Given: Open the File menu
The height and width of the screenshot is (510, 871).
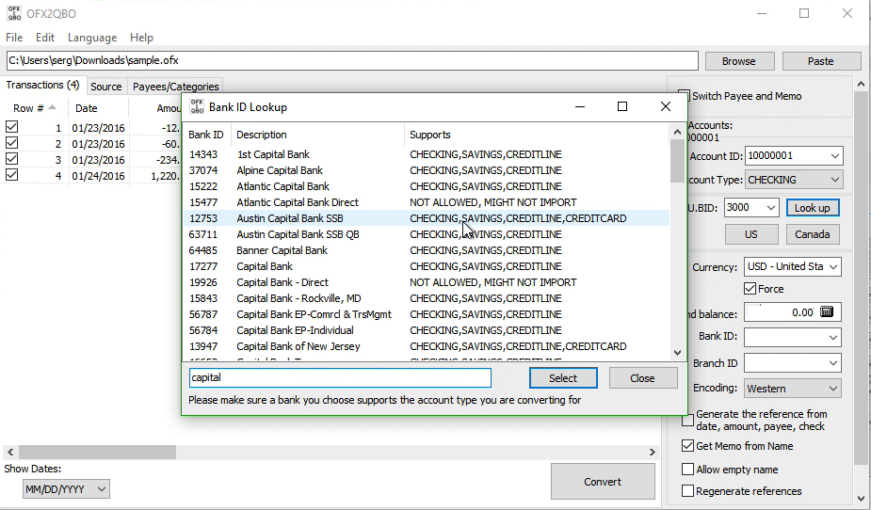Looking at the screenshot, I should [14, 38].
